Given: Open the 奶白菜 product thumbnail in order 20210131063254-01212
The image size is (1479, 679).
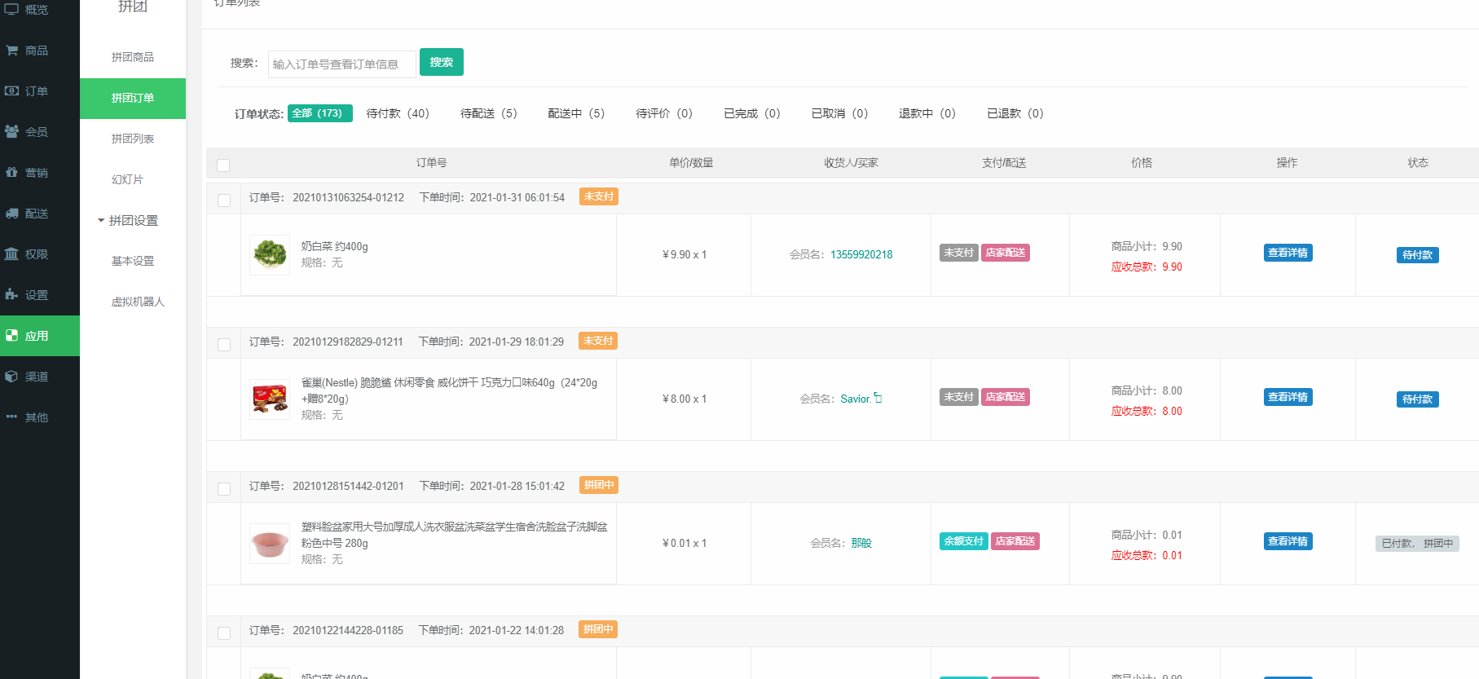Looking at the screenshot, I should tap(270, 255).
